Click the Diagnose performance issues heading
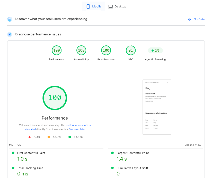Image resolution: width=212 pixels, height=178 pixels. pyautogui.click(x=38, y=34)
